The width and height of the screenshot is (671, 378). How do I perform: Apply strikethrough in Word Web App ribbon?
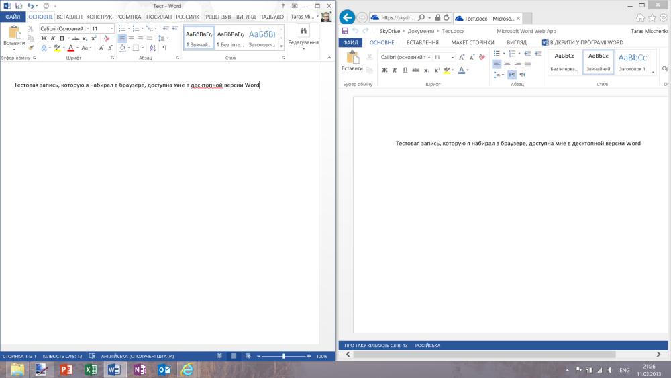[x=415, y=70]
